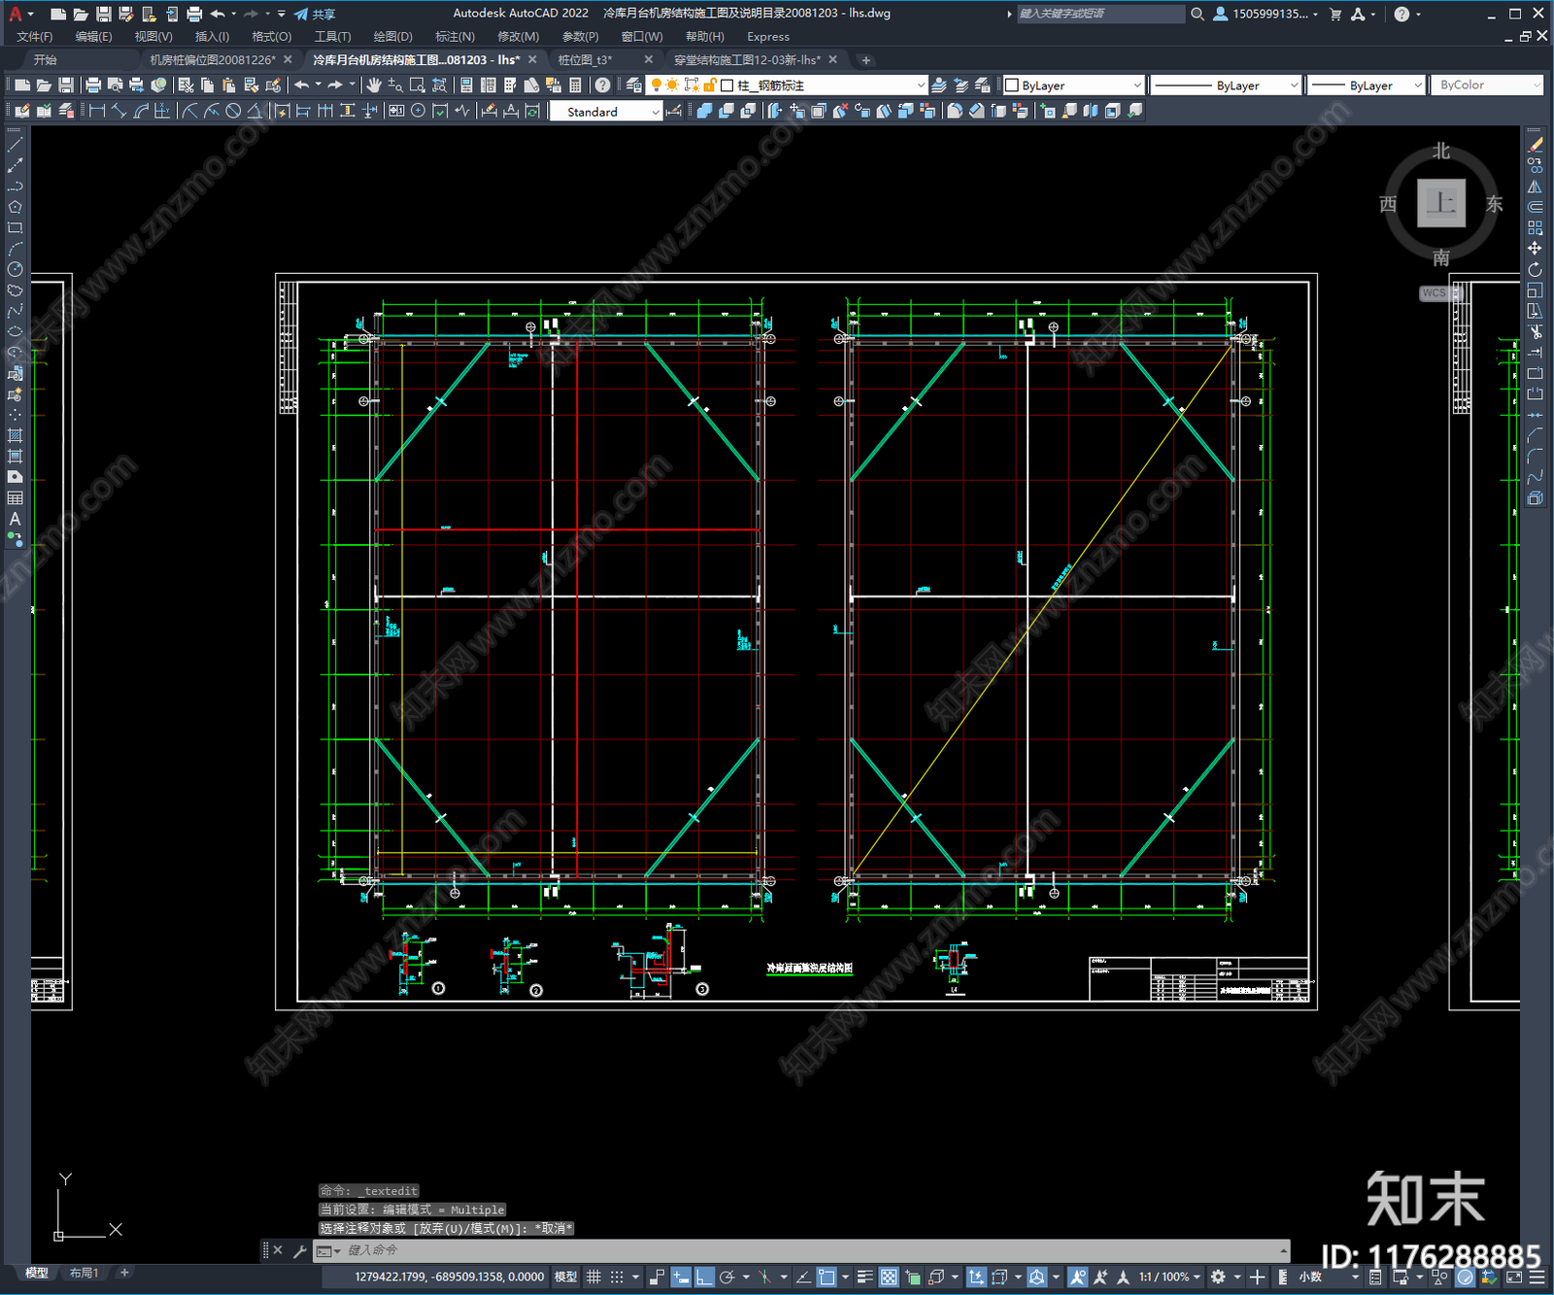
Task: Click the new drawing plus tab button
Action: pyautogui.click(x=866, y=60)
